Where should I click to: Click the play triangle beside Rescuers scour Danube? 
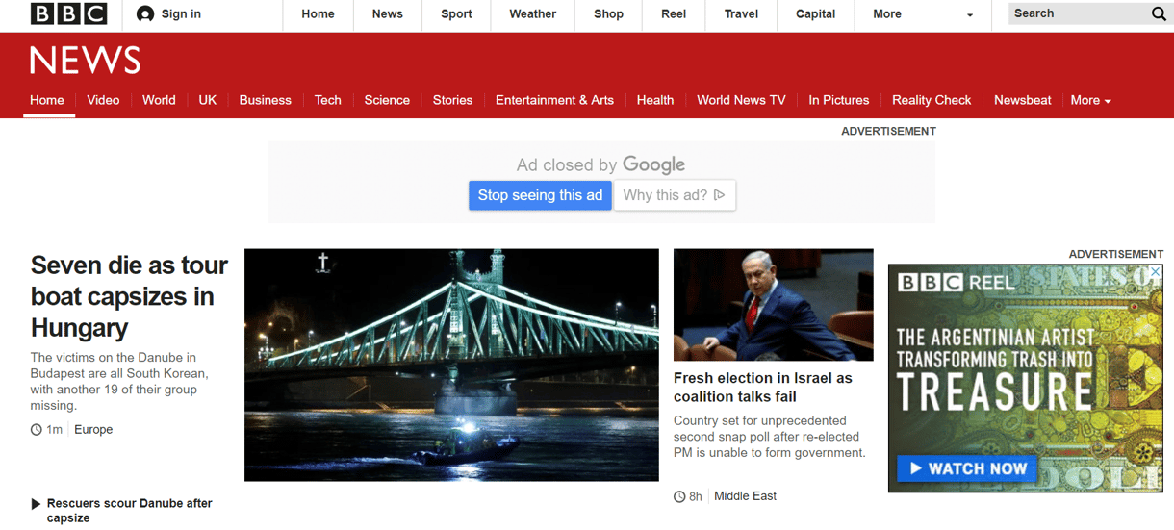pos(36,504)
